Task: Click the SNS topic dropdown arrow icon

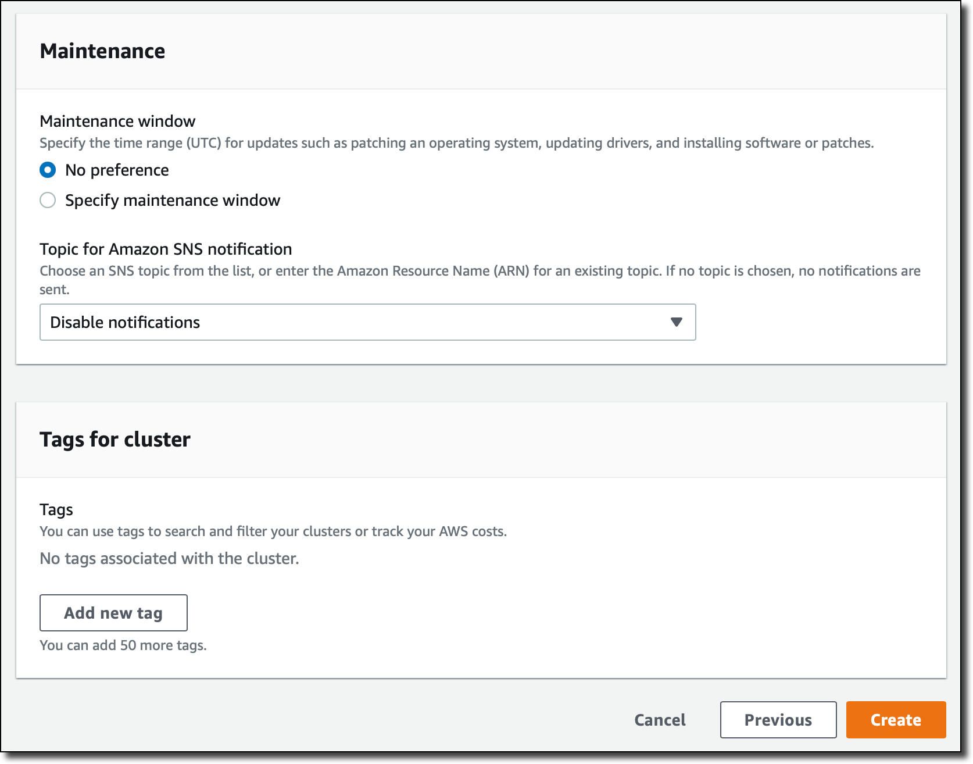Action: 676,322
